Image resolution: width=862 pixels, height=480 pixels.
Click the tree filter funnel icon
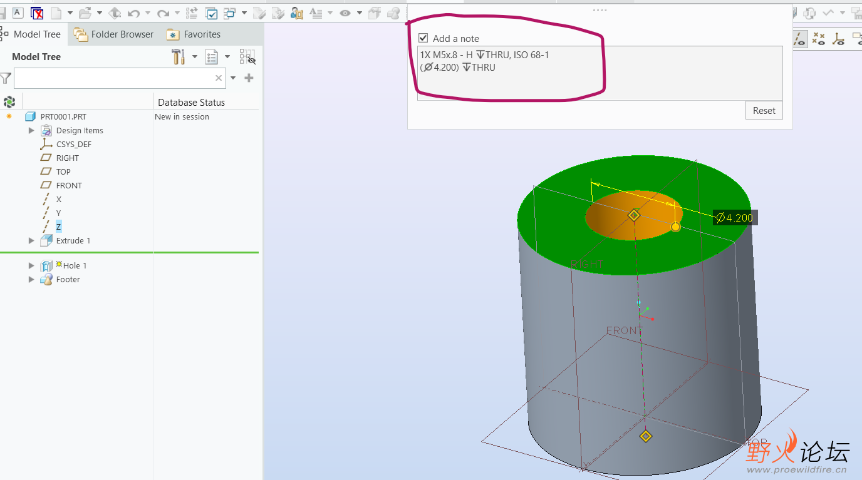[x=6, y=78]
